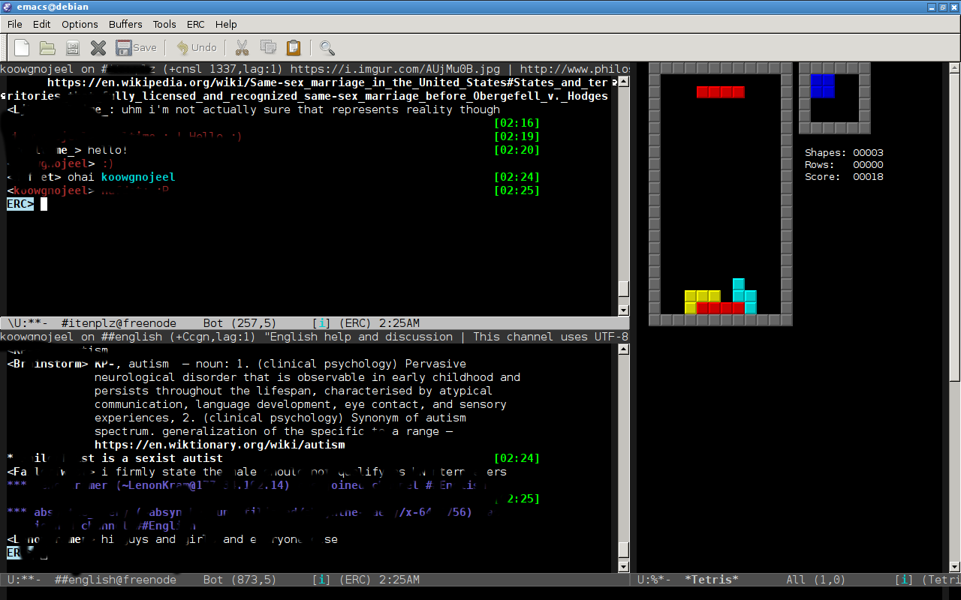Screen dimensions: 961x600
Task: Click the emacs icon in the title bar
Action: tap(7, 7)
